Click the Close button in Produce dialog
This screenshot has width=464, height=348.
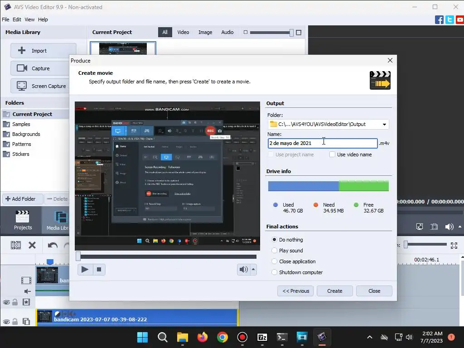pyautogui.click(x=374, y=291)
